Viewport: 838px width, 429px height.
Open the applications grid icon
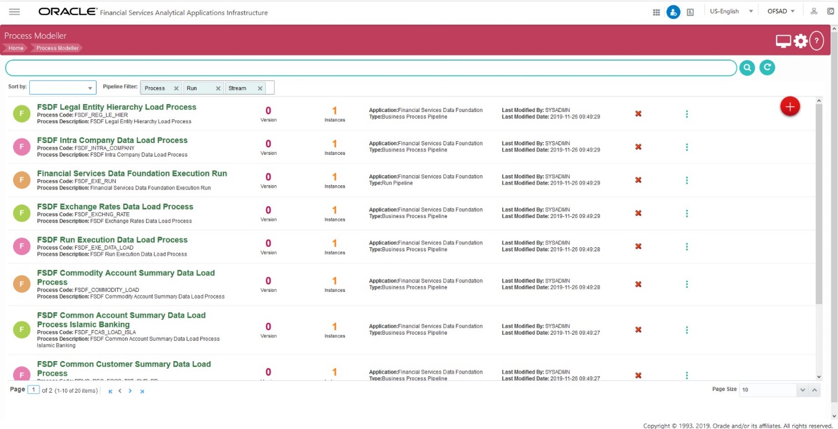[x=656, y=12]
